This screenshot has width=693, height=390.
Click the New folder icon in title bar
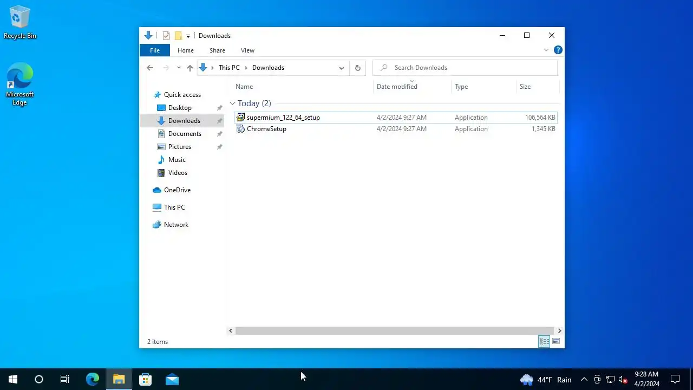click(178, 36)
